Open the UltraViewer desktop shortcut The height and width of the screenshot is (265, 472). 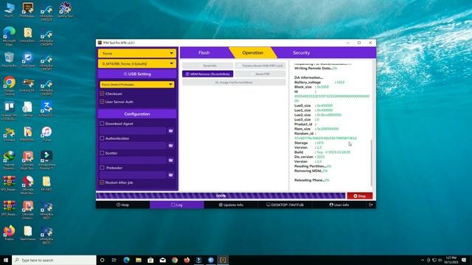28,60
